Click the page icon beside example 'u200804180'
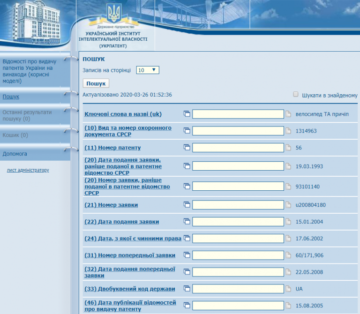The width and height of the screenshot is (360, 314). (x=289, y=205)
